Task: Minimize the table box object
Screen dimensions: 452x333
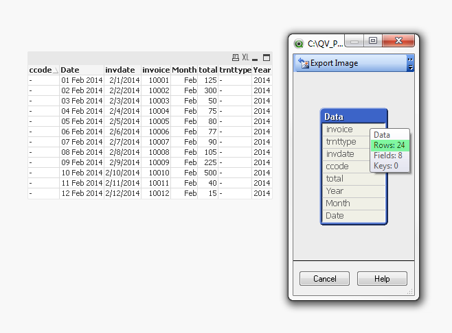Action: coord(255,59)
